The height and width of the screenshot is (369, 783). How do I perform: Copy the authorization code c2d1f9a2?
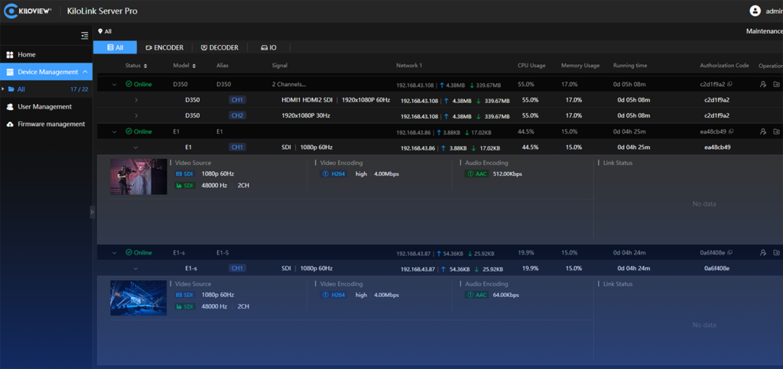click(729, 85)
